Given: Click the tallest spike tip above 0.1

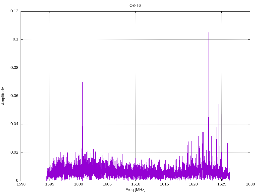Looking at the screenshot, I should tap(209, 33).
